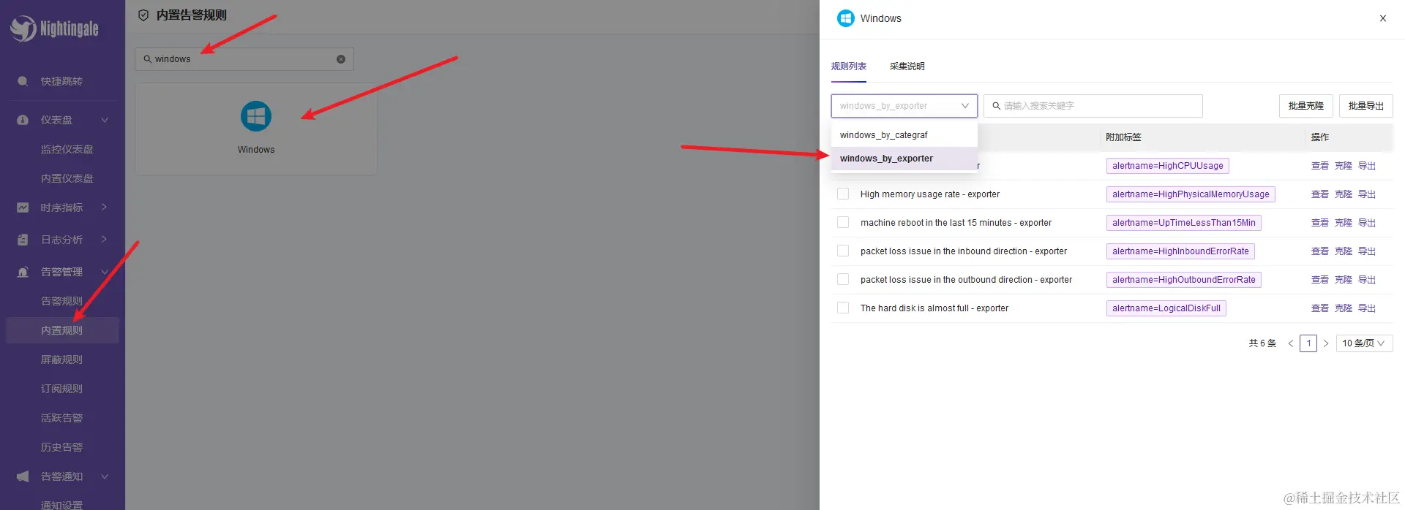Click the Nightingale logo in the sidebar
Screen dimensions: 1405x510
point(54,28)
